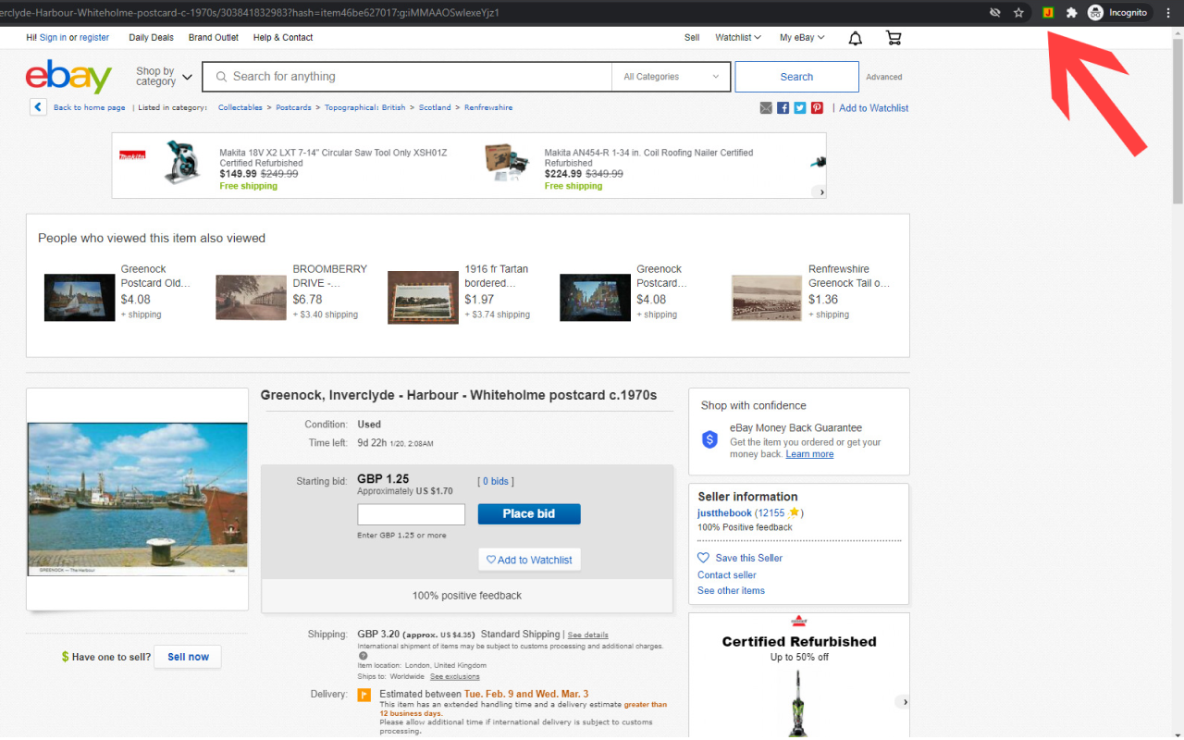Click the Sign in link
The width and height of the screenshot is (1184, 740).
[x=53, y=38]
